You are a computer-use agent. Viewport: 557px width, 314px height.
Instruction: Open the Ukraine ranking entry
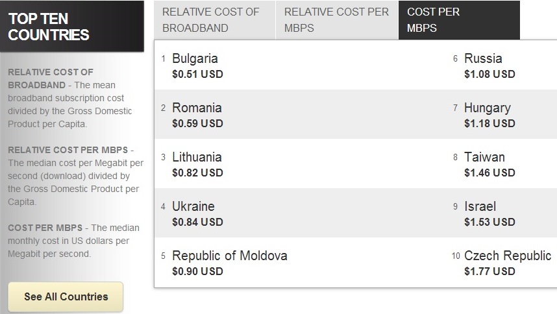(193, 207)
